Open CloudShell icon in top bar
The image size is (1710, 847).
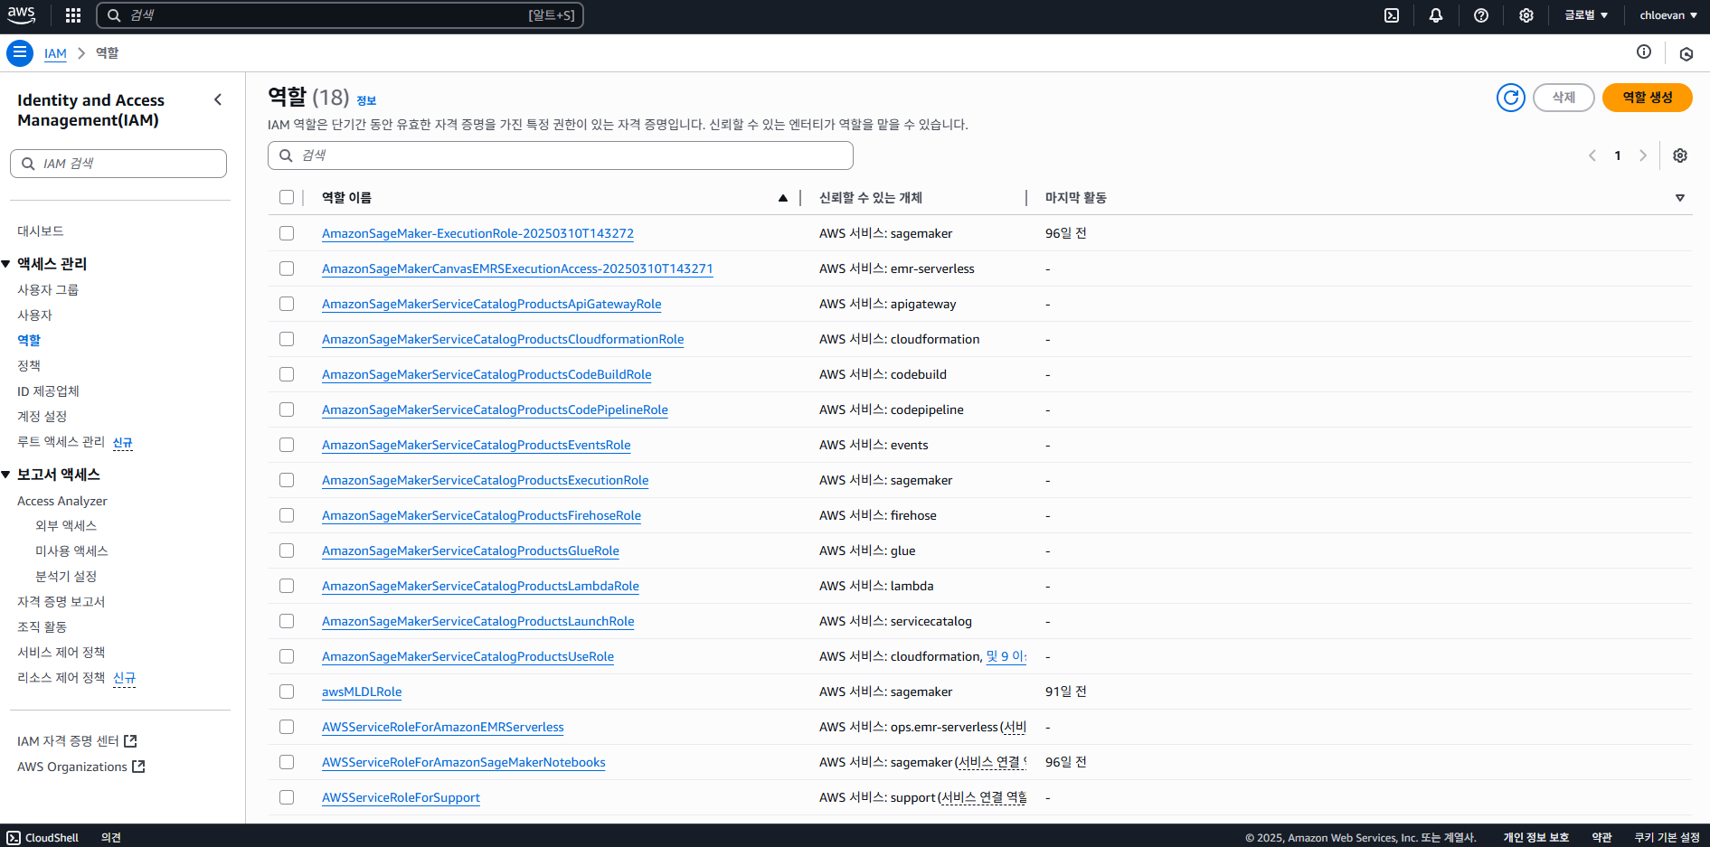click(1392, 15)
